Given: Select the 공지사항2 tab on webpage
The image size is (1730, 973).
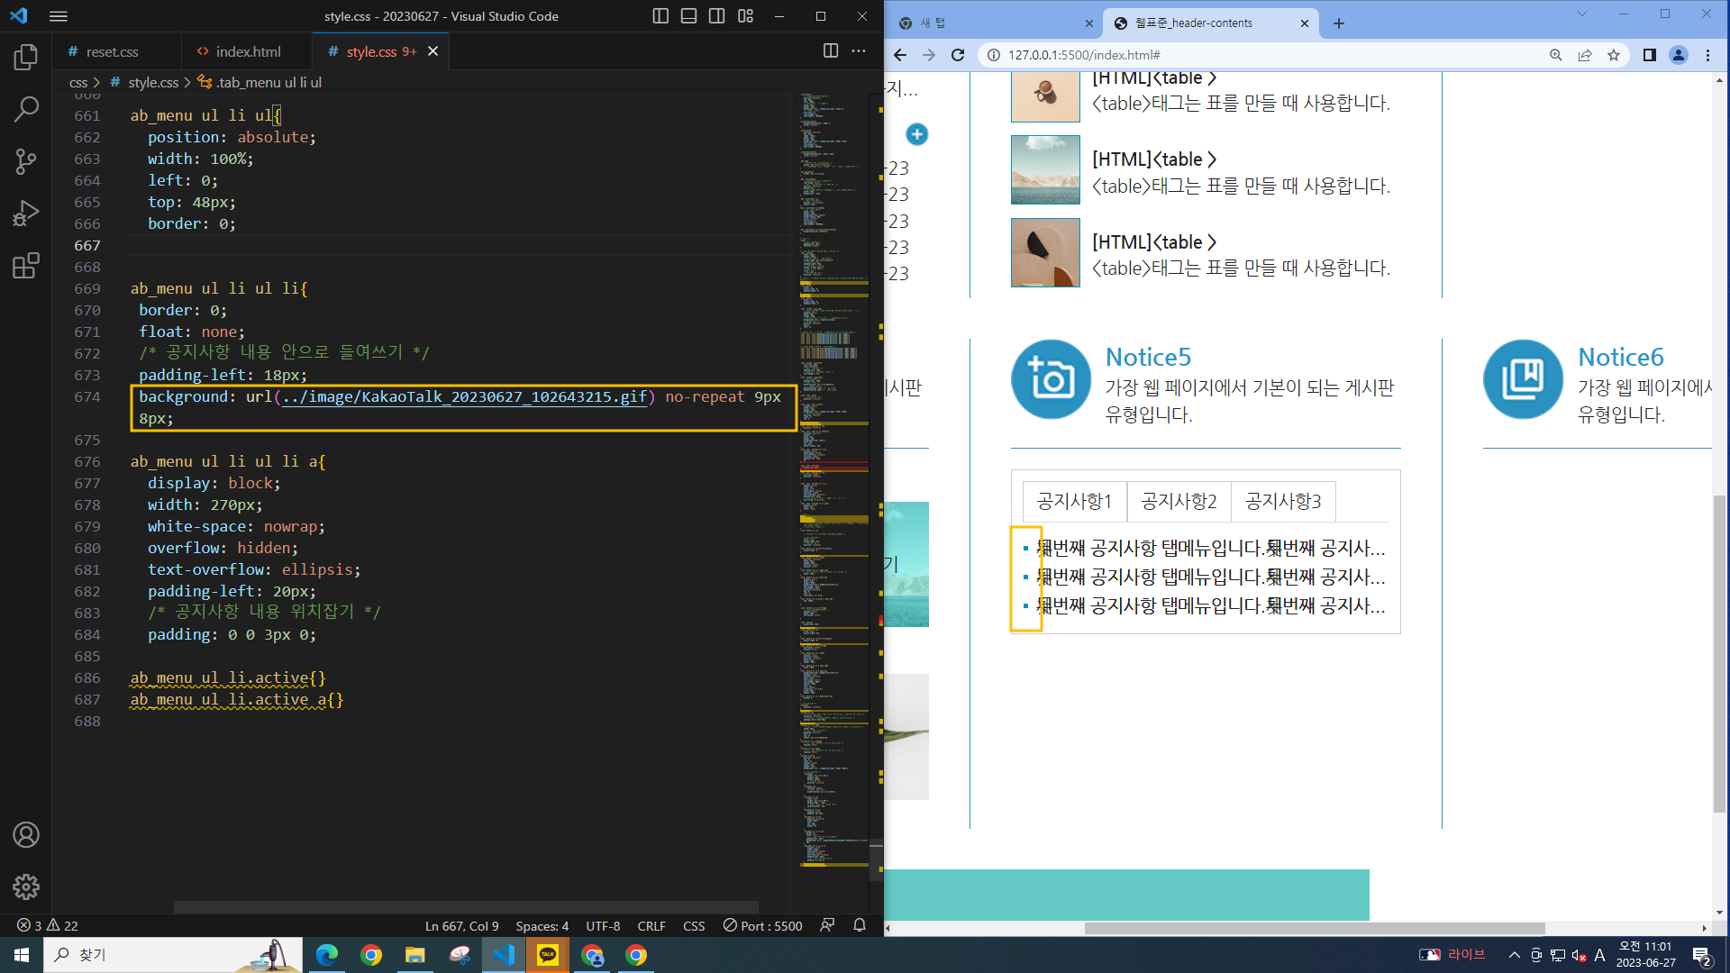Looking at the screenshot, I should click(1179, 501).
